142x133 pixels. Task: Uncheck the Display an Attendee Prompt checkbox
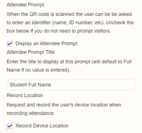[x=10, y=44]
